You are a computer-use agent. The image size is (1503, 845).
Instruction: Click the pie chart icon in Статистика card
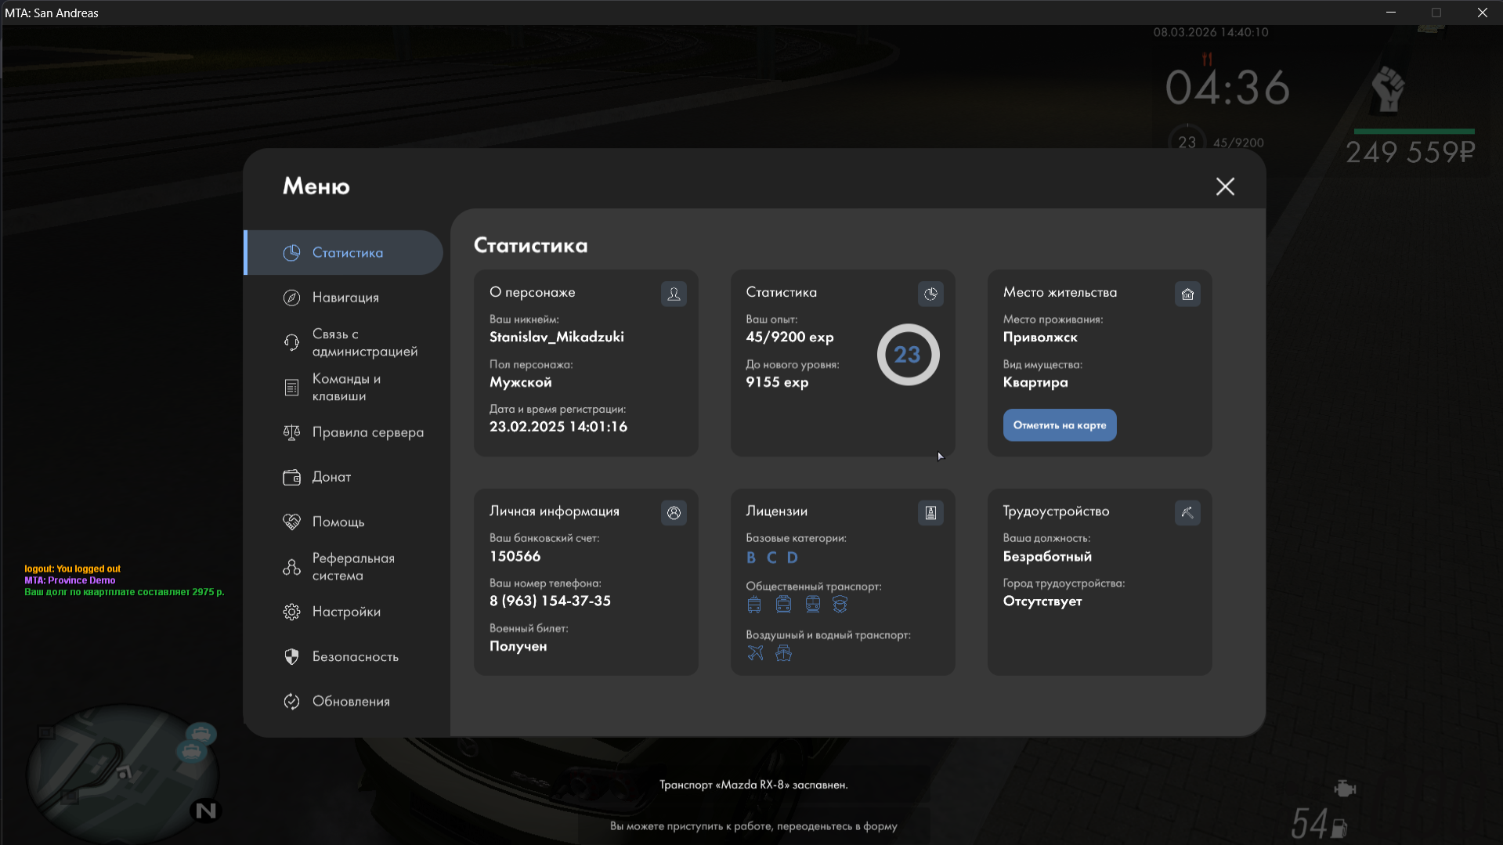(930, 294)
